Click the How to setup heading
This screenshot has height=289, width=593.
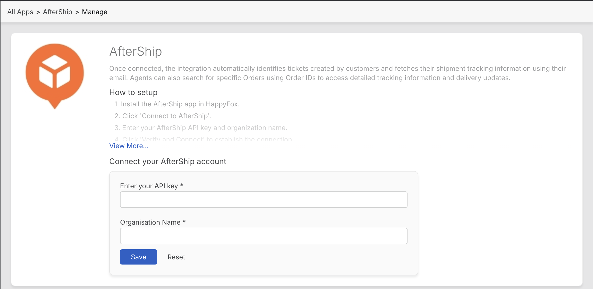(x=133, y=92)
